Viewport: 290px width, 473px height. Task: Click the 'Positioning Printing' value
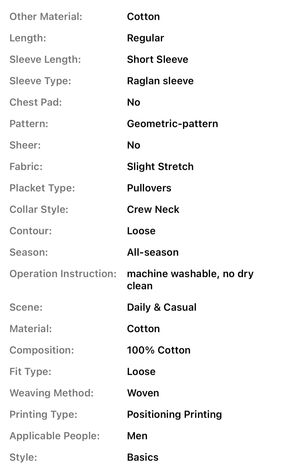click(x=174, y=415)
